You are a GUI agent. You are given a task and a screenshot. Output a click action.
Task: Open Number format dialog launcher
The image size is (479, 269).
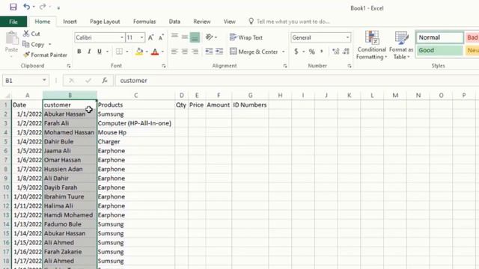tap(350, 66)
